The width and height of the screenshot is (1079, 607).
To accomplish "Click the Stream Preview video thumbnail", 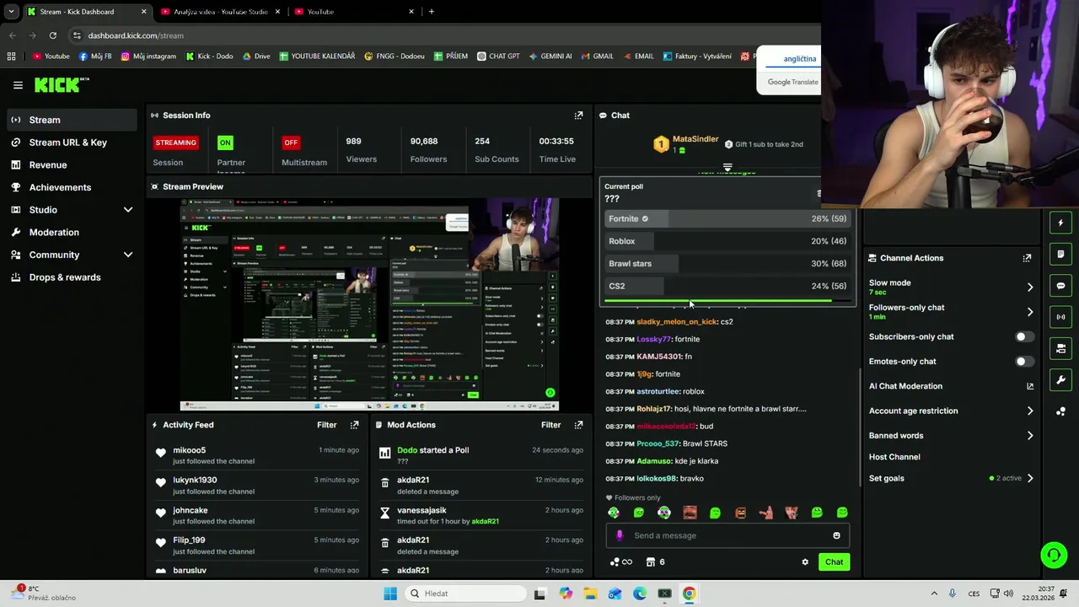I will pos(369,304).
